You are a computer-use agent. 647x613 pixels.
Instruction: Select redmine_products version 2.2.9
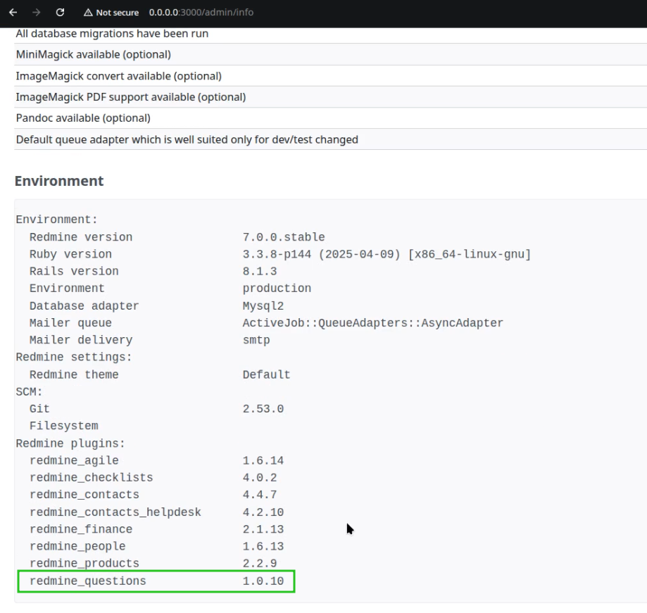point(260,563)
